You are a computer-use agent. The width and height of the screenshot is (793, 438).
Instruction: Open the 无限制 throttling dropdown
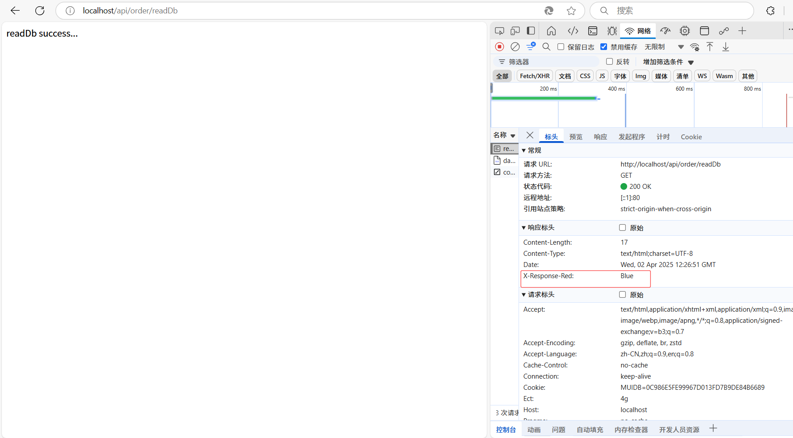pyautogui.click(x=664, y=47)
